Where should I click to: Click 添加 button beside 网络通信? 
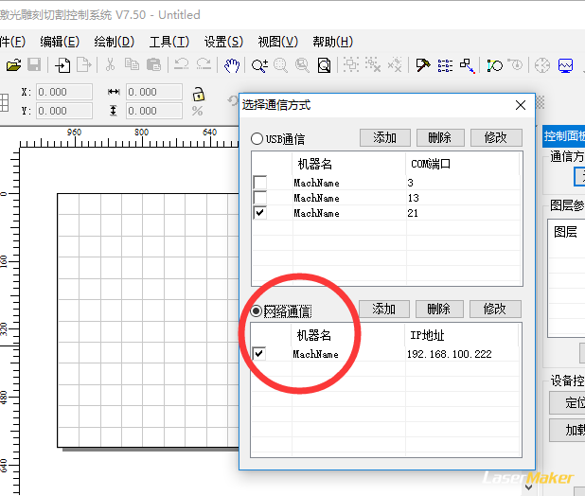point(384,309)
